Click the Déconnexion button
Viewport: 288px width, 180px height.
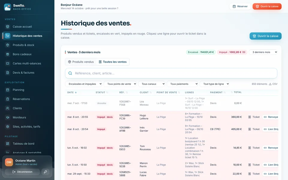tap(22, 172)
